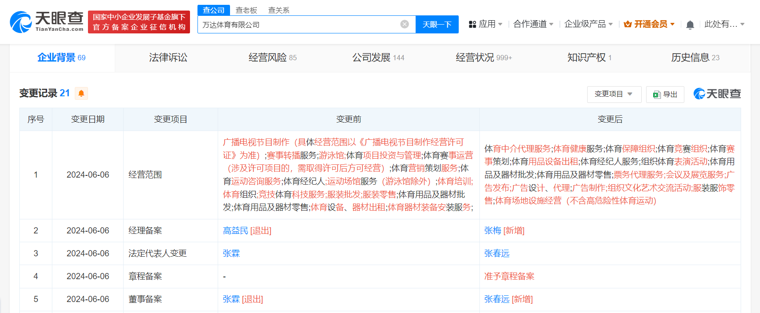This screenshot has width=760, height=313.
Task: Click the 国家中小企业发展子基金旗下 red banner
Action: pos(139,22)
